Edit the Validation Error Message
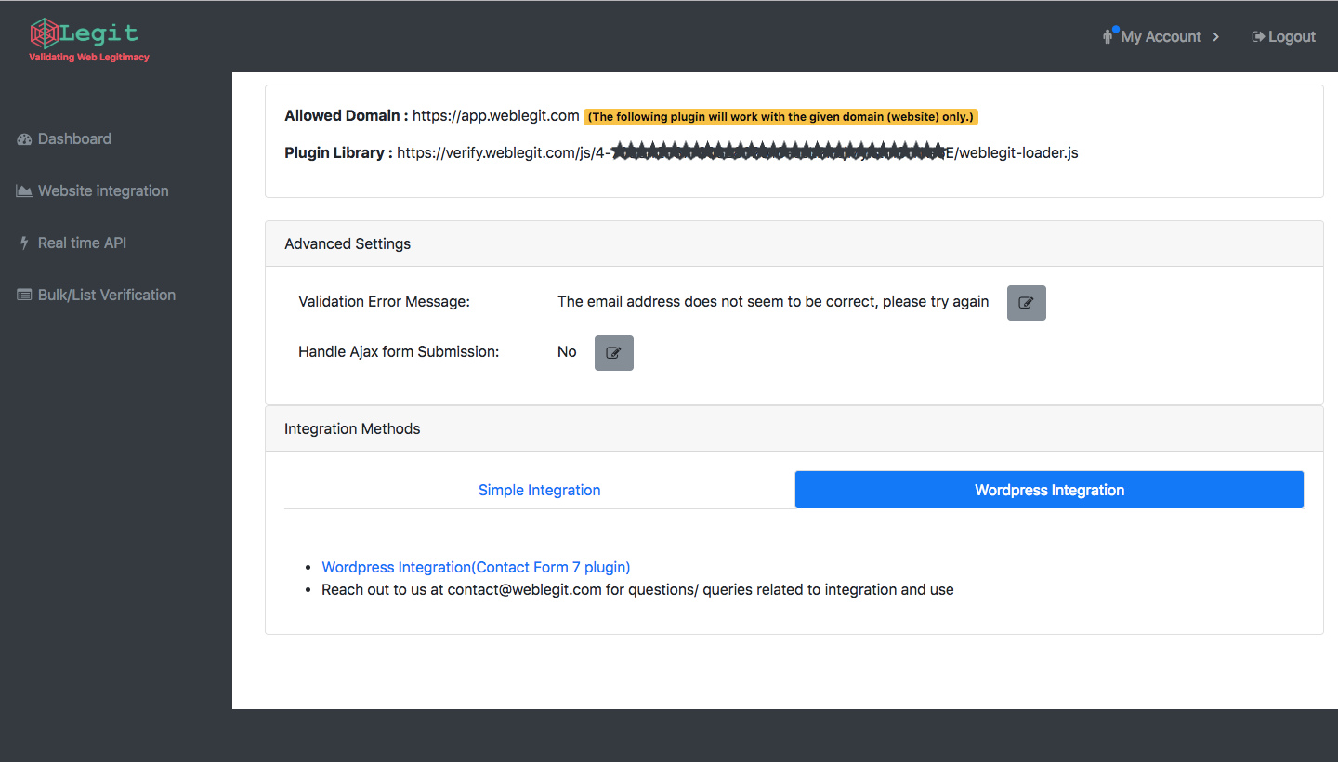 click(x=1027, y=303)
